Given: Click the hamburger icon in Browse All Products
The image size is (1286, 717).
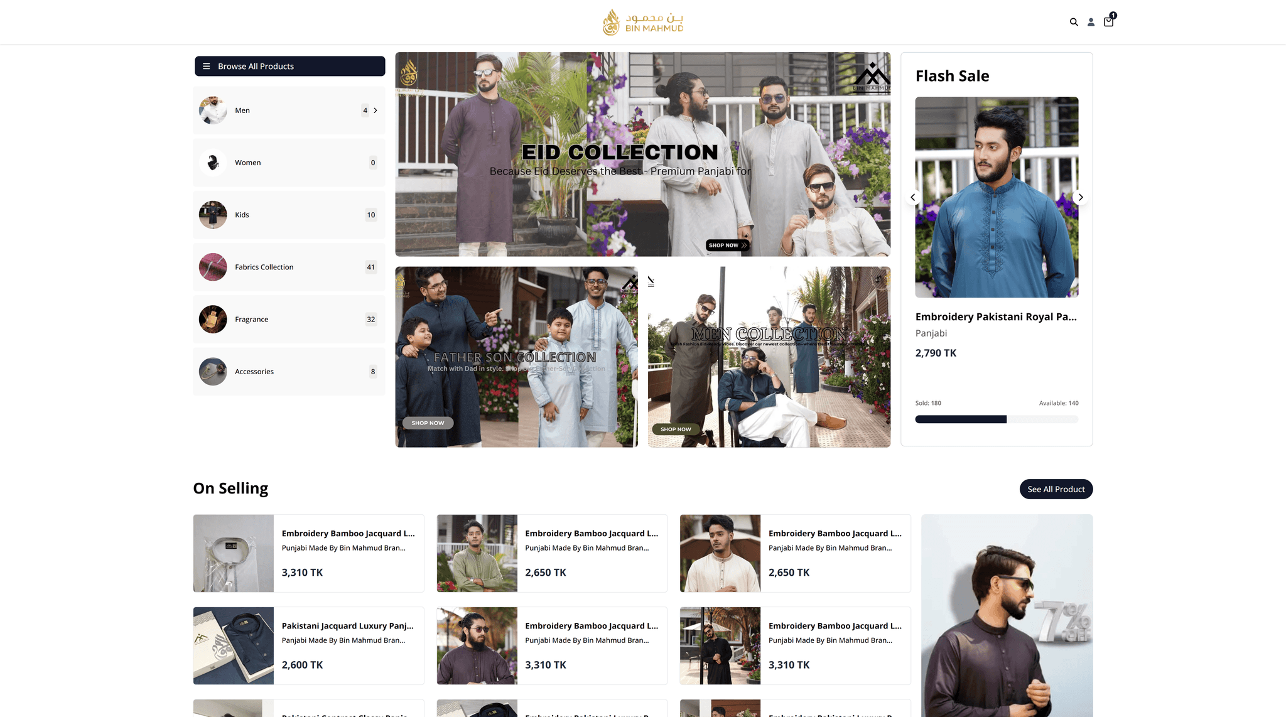Looking at the screenshot, I should coord(207,66).
